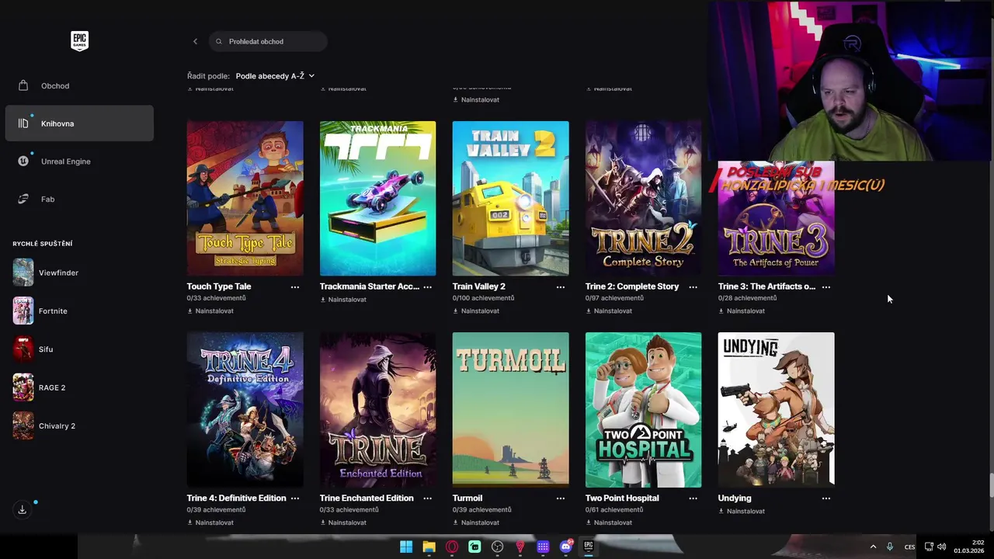The image size is (994, 559).
Task: Open the Podle abecedy A–Ž sort dropdown
Action: point(275,76)
